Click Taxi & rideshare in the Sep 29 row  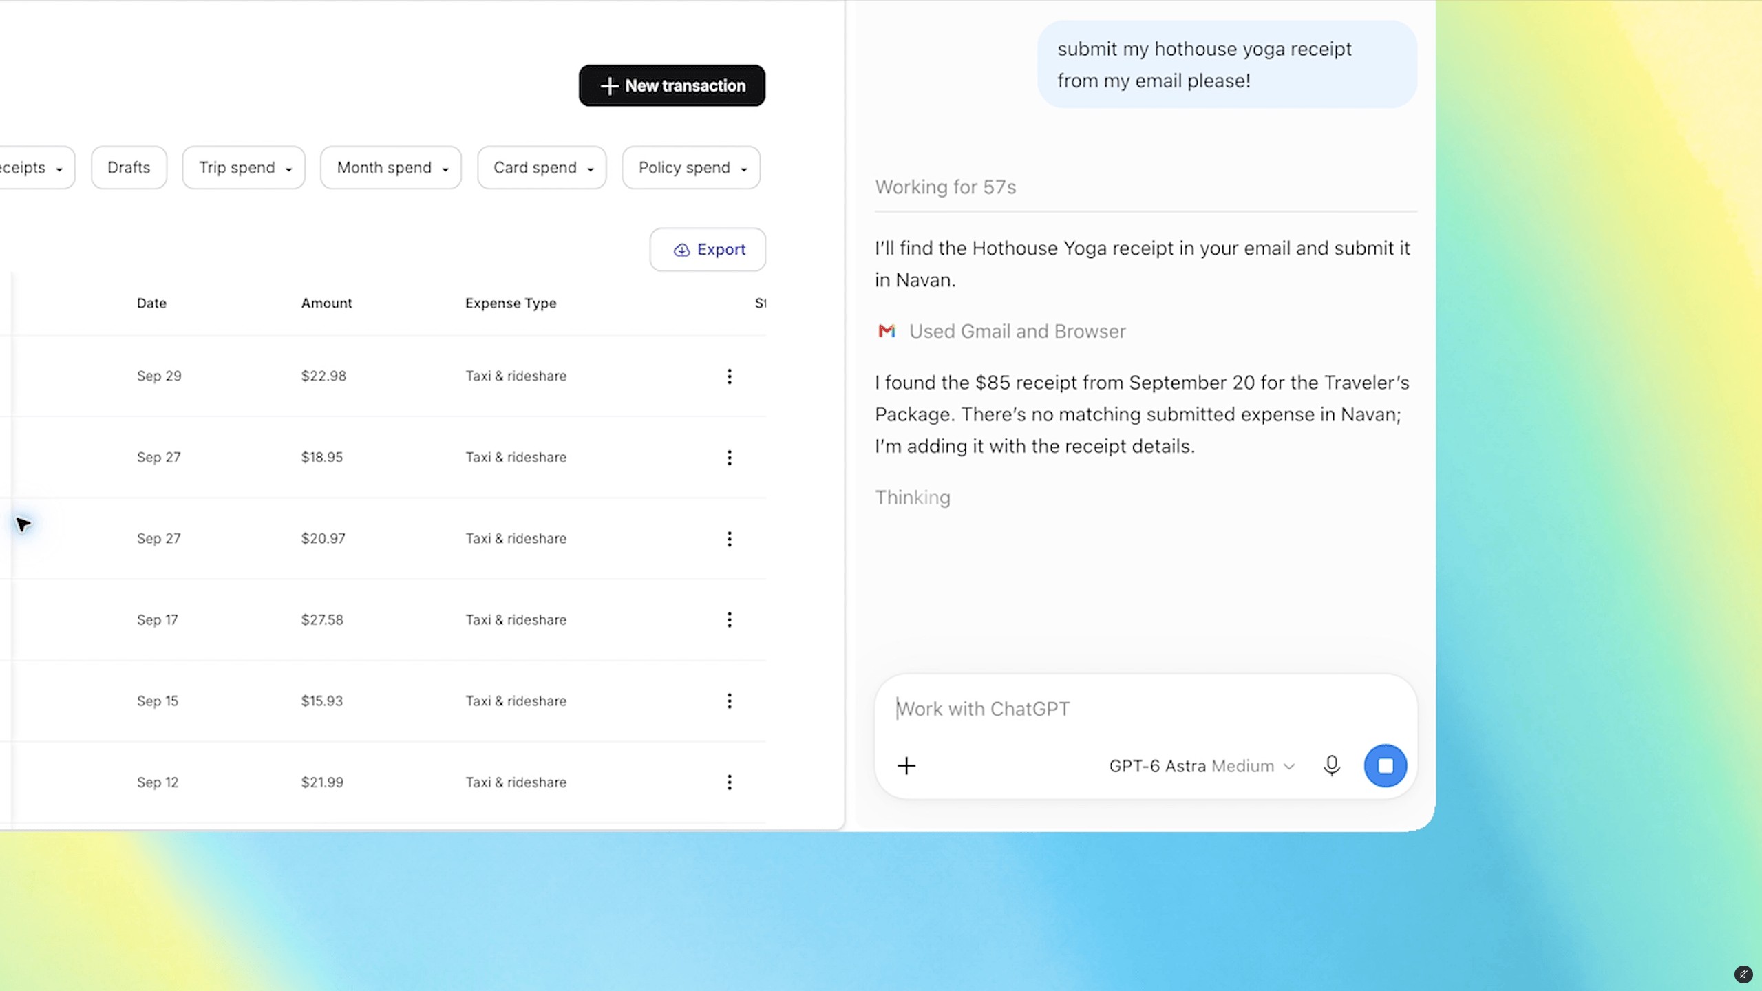516,376
